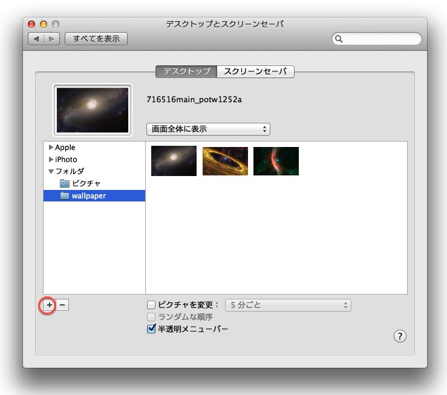Expand the iPhoto disclosure triangle
Screen dimensions: 447x395
[x=51, y=160]
